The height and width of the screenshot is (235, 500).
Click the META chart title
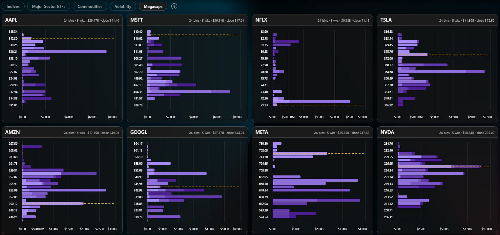click(262, 132)
